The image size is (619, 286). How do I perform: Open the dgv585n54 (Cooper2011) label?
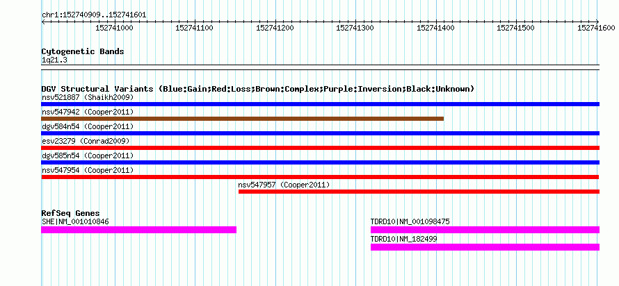click(88, 155)
